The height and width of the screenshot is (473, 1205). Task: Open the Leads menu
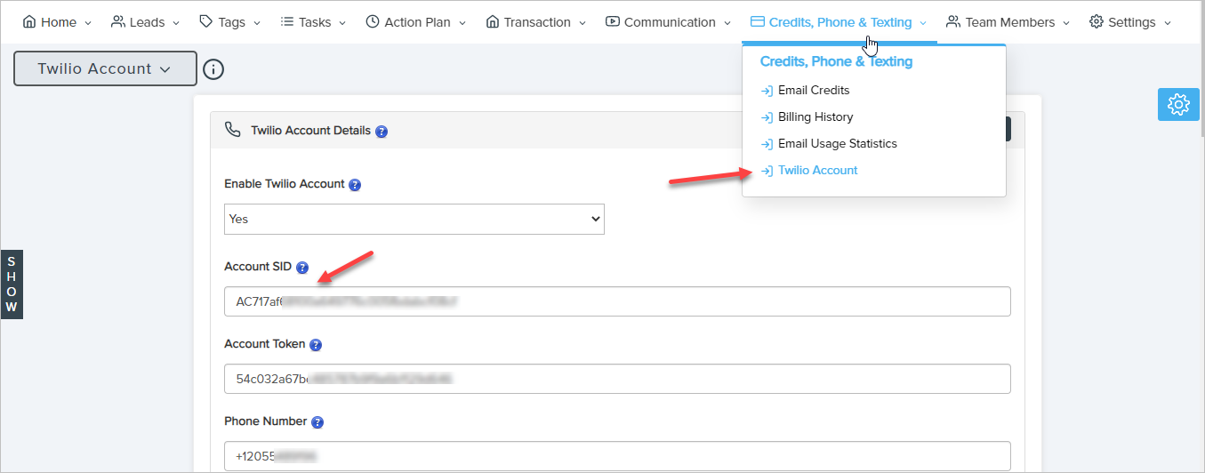(x=146, y=22)
